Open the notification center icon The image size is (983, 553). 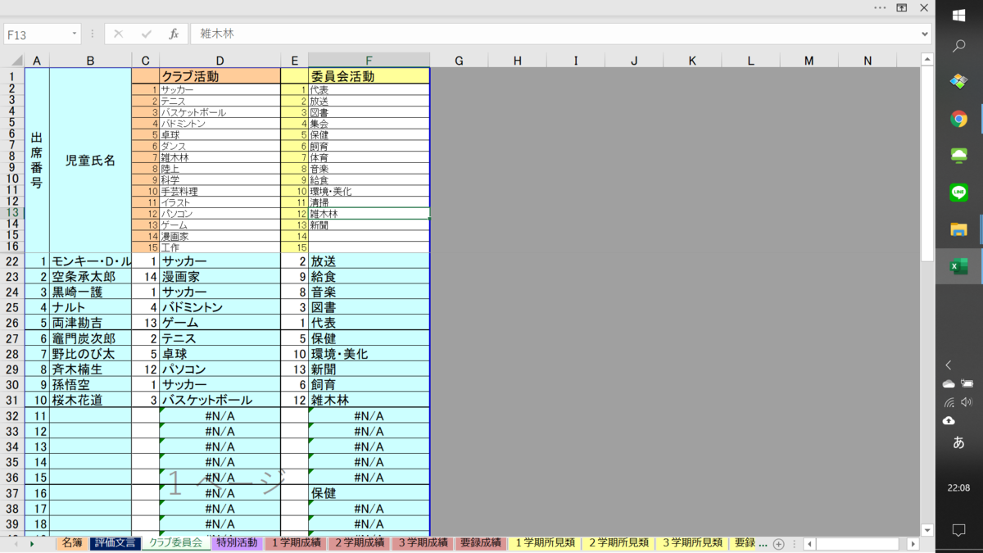click(x=958, y=530)
